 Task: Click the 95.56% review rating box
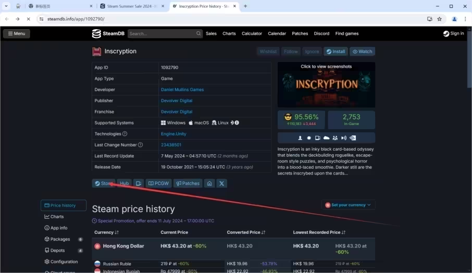pos(301,119)
